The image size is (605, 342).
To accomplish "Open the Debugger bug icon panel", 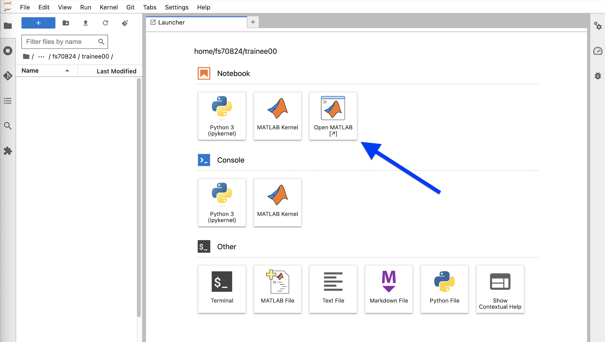I will [x=598, y=76].
